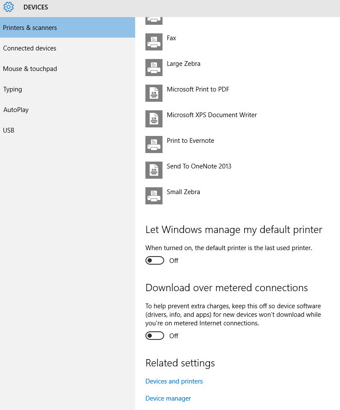Click the Device manager link
The image size is (340, 410).
pos(168,398)
